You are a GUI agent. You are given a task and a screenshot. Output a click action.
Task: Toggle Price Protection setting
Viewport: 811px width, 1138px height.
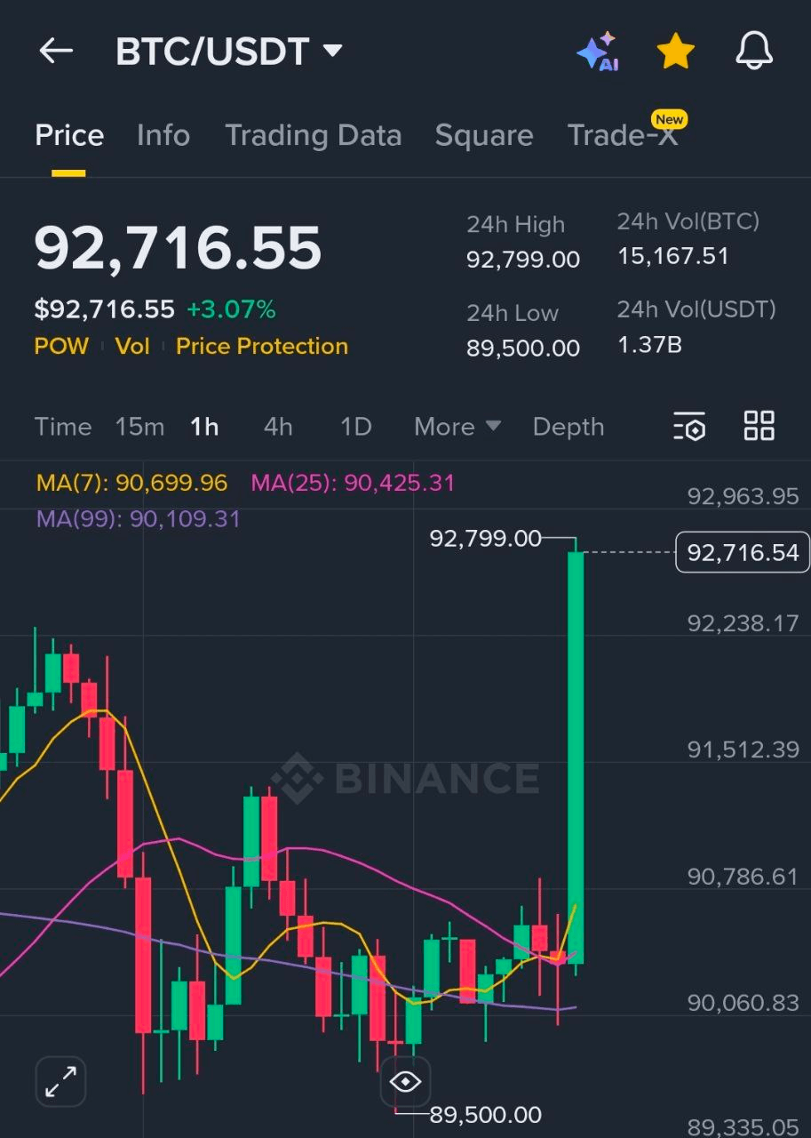[261, 346]
